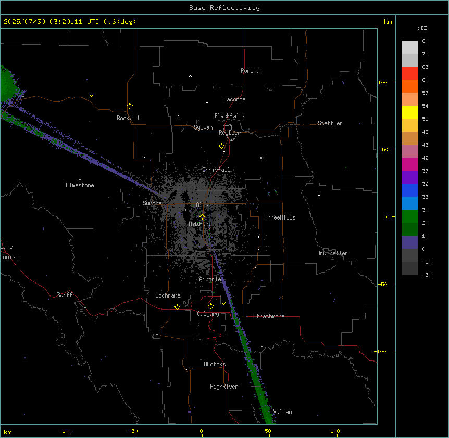The height and width of the screenshot is (438, 449).
Task: Click the -100 tick on the bottom axis
Action: [x=65, y=431]
